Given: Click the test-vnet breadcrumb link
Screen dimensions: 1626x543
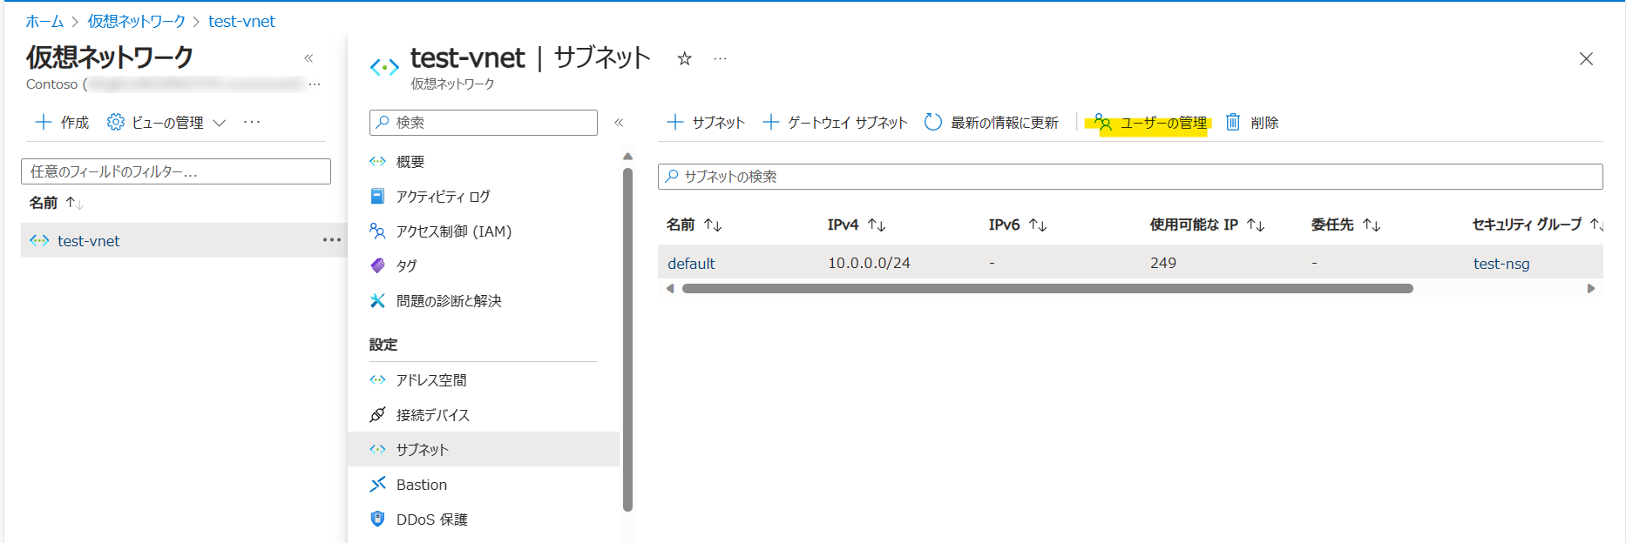Looking at the screenshot, I should coord(241,21).
